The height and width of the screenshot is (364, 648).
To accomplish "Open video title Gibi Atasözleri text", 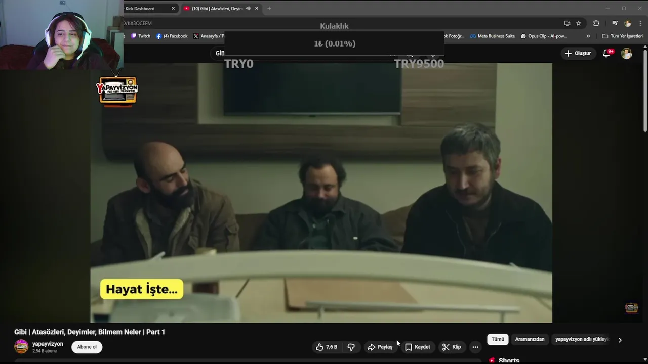I will (x=90, y=332).
